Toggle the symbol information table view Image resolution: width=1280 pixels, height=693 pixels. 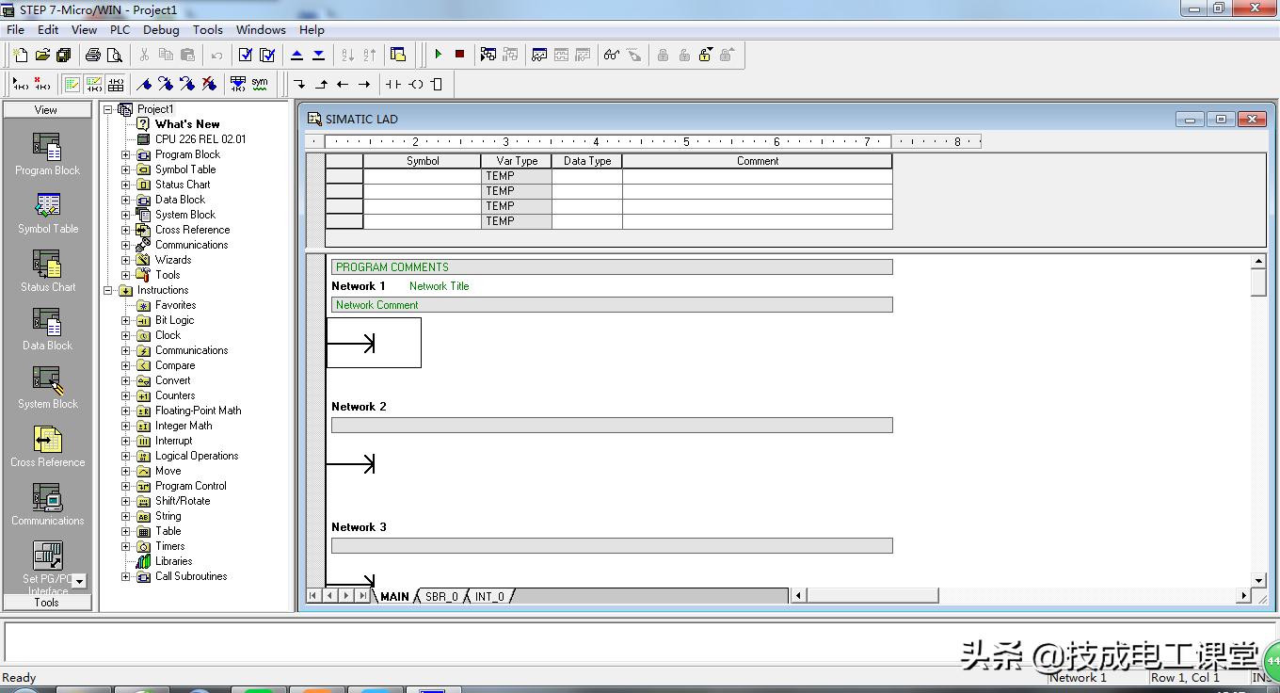[x=115, y=84]
